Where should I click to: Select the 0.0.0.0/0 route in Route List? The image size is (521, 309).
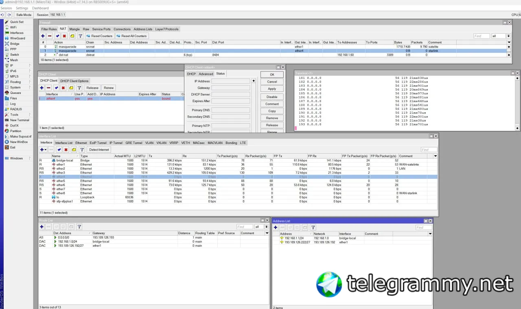(x=153, y=237)
